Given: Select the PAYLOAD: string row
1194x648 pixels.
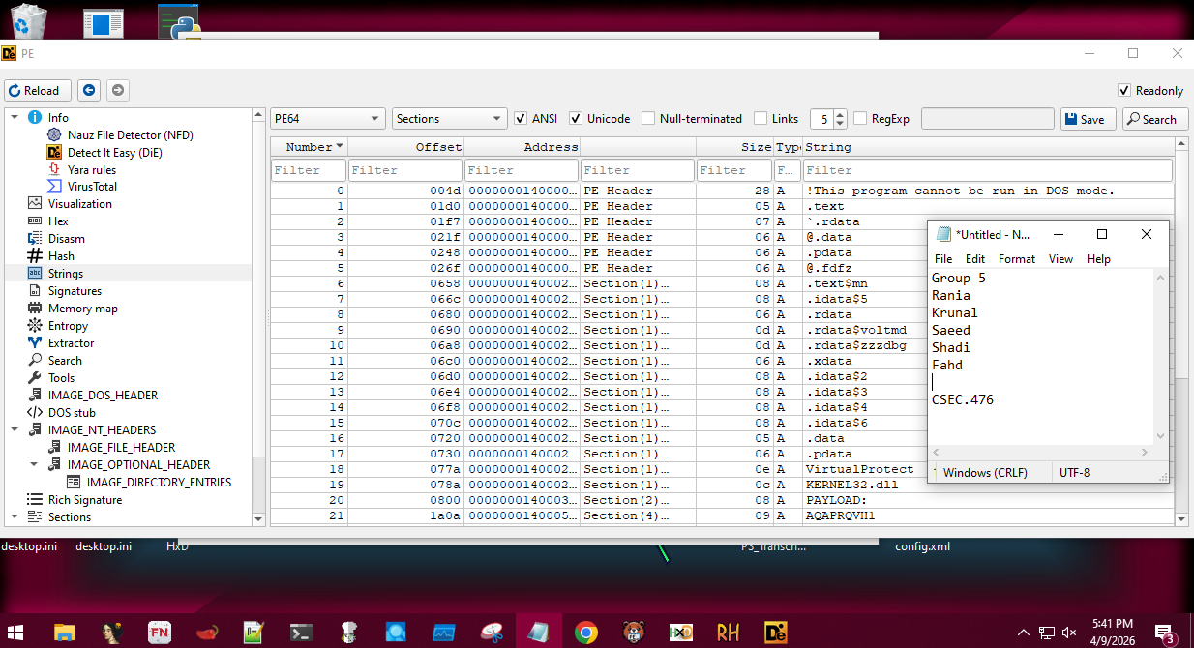Looking at the screenshot, I should coord(722,500).
